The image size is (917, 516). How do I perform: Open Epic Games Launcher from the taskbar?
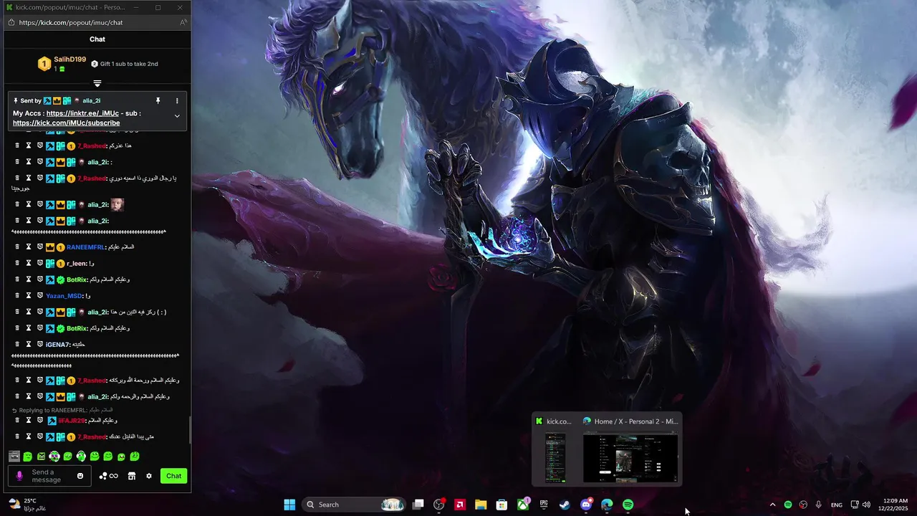pos(544,505)
